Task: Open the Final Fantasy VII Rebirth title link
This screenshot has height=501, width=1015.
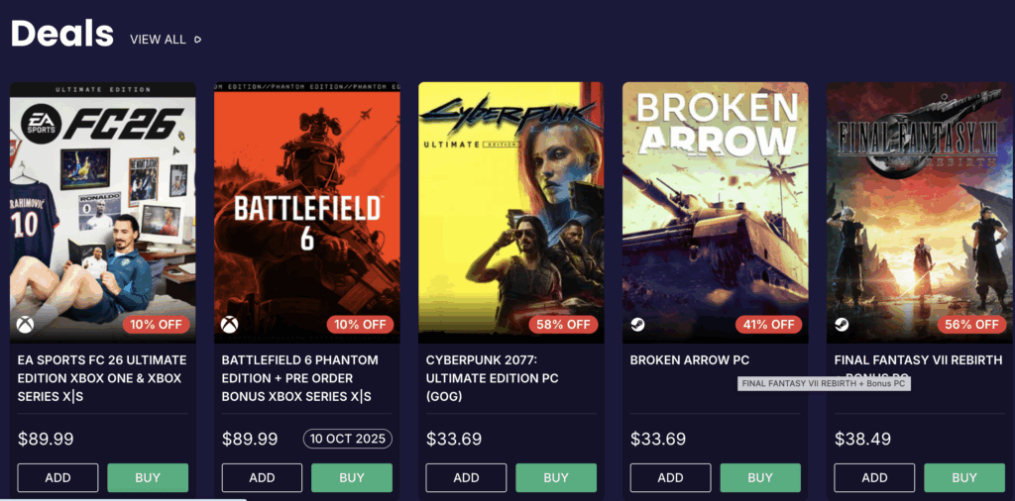Action: (918, 360)
